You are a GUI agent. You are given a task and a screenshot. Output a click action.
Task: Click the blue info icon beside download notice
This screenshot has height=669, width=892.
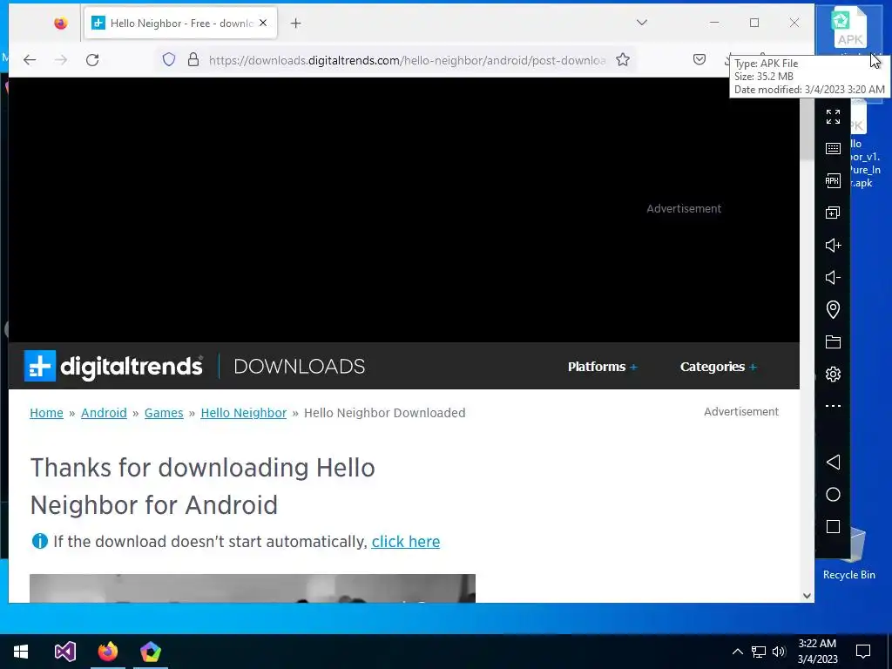(x=40, y=541)
